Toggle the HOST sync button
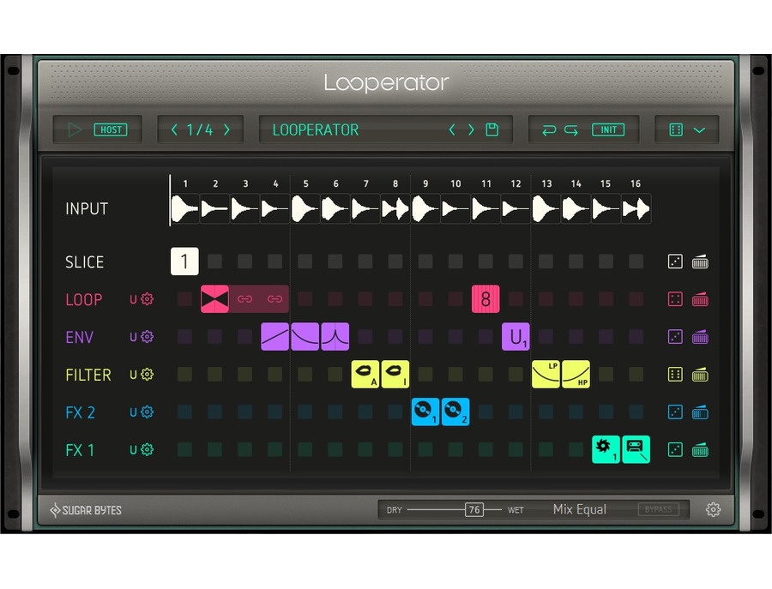Image resolution: width=772 pixels, height=589 pixels. [111, 130]
